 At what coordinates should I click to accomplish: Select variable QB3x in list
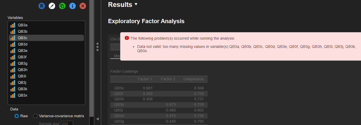[23, 95]
